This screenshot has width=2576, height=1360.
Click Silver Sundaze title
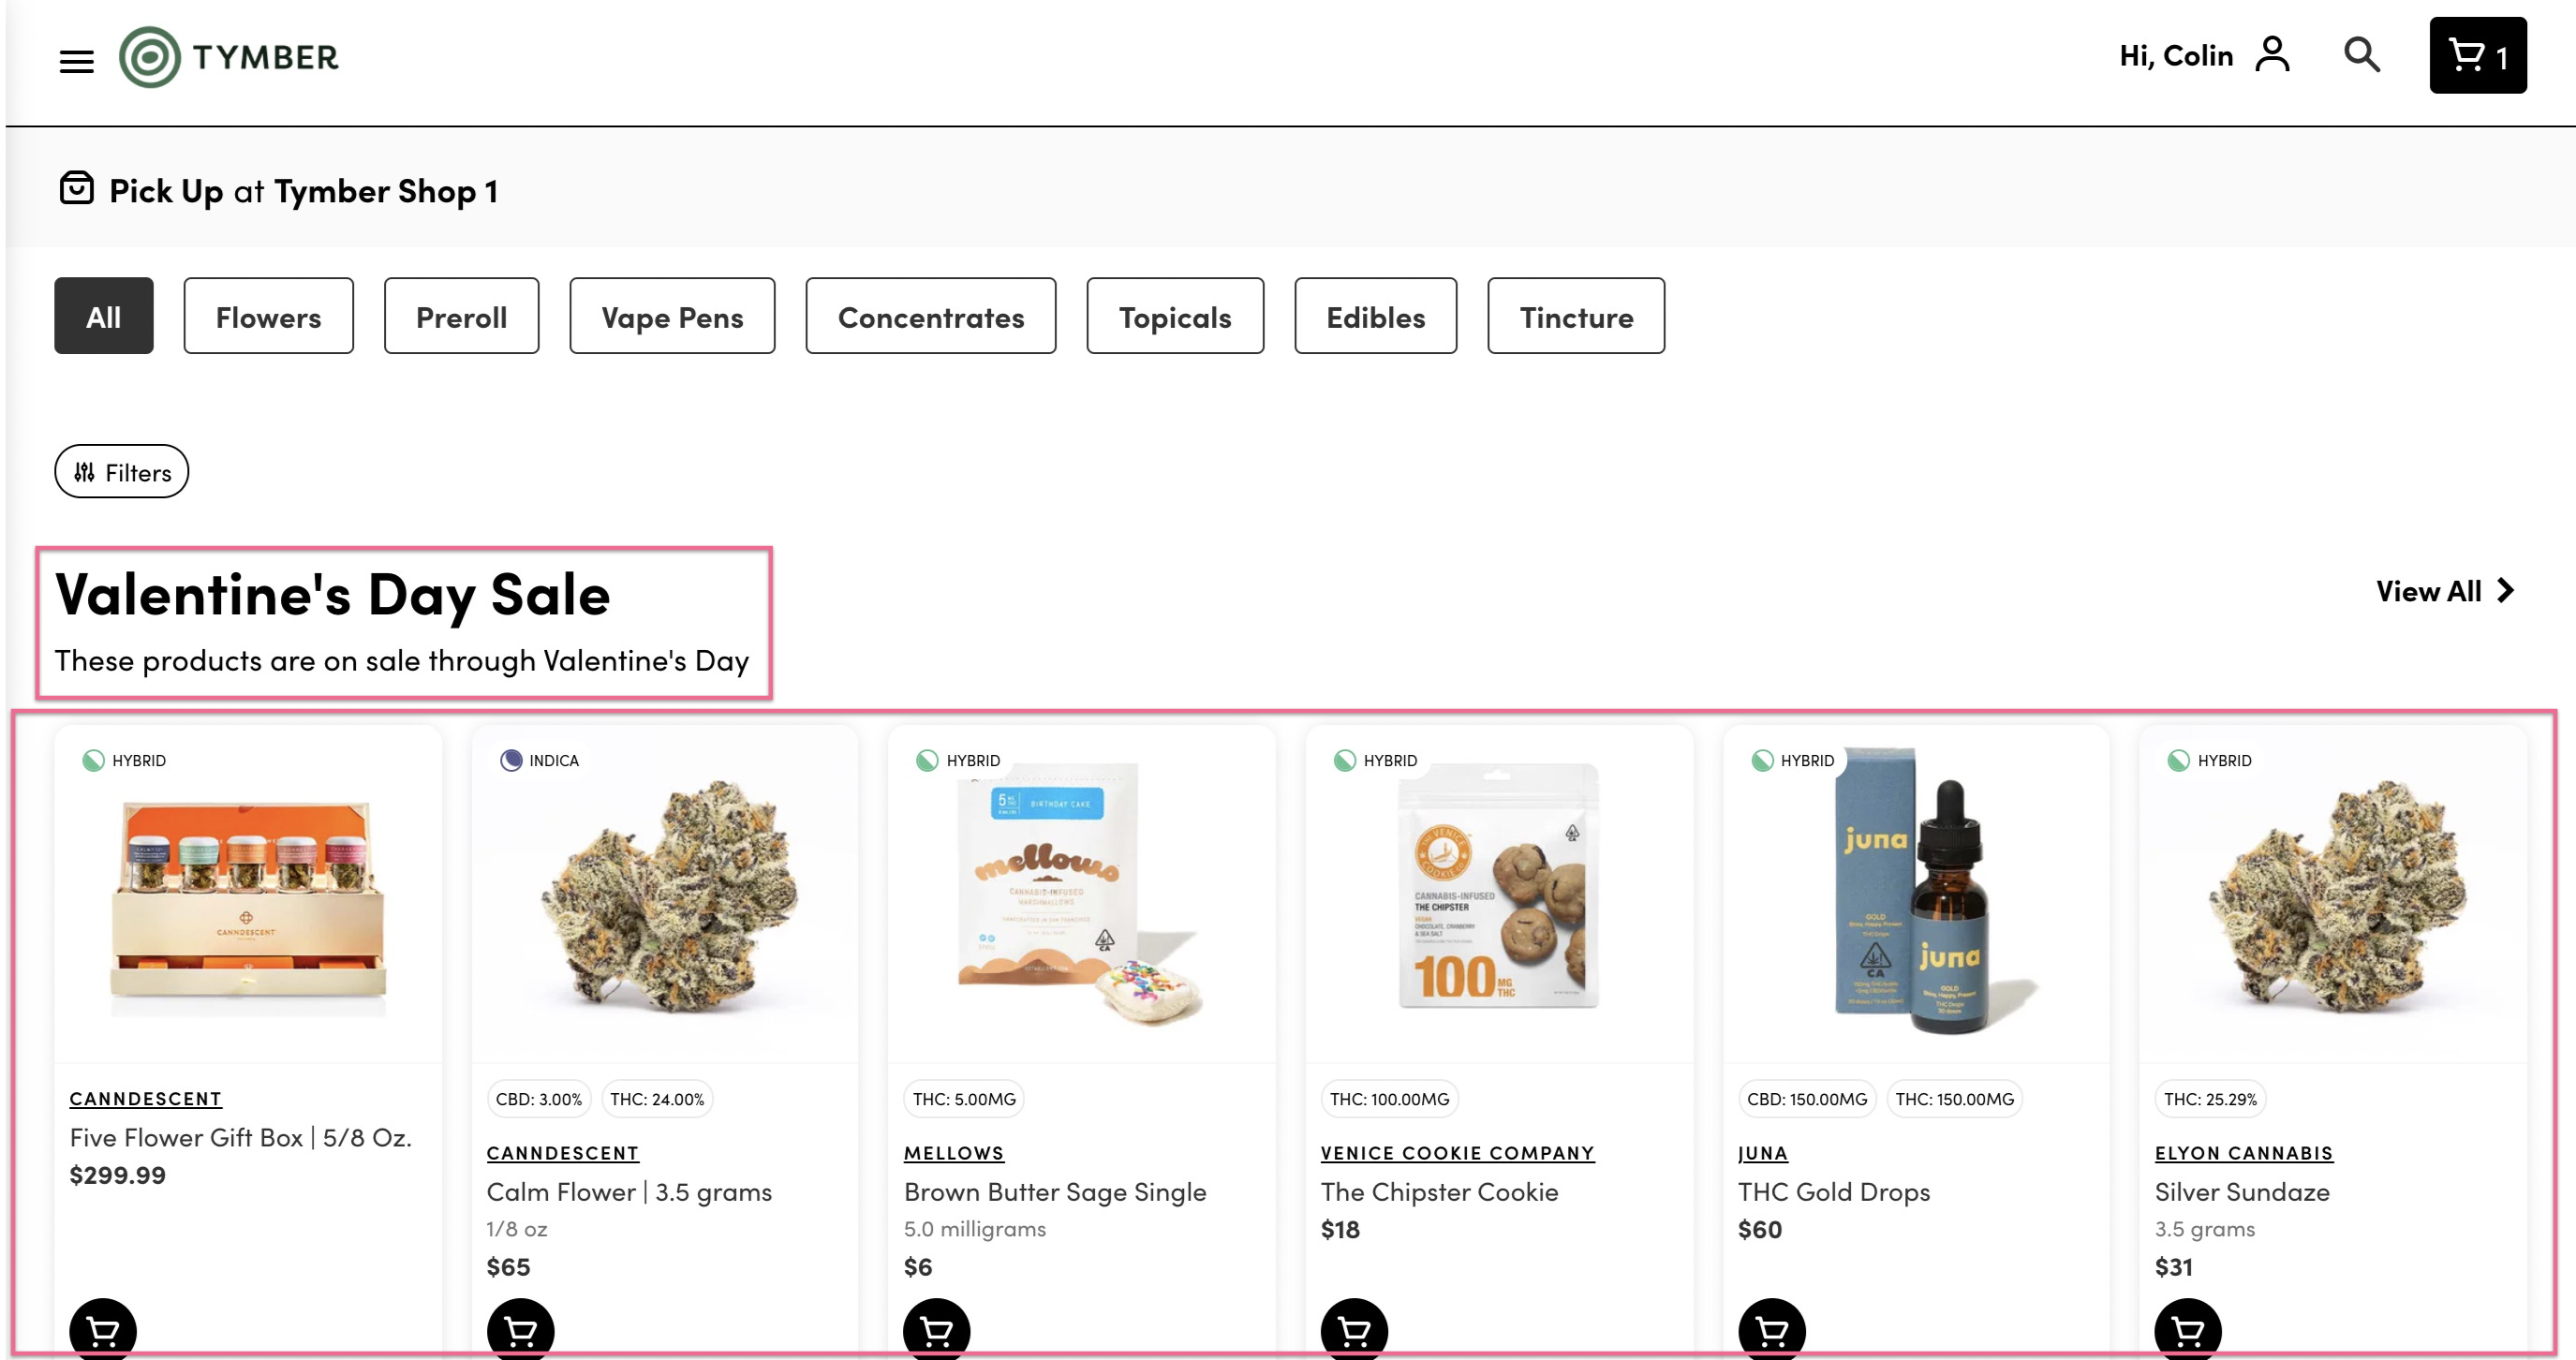2242,1191
